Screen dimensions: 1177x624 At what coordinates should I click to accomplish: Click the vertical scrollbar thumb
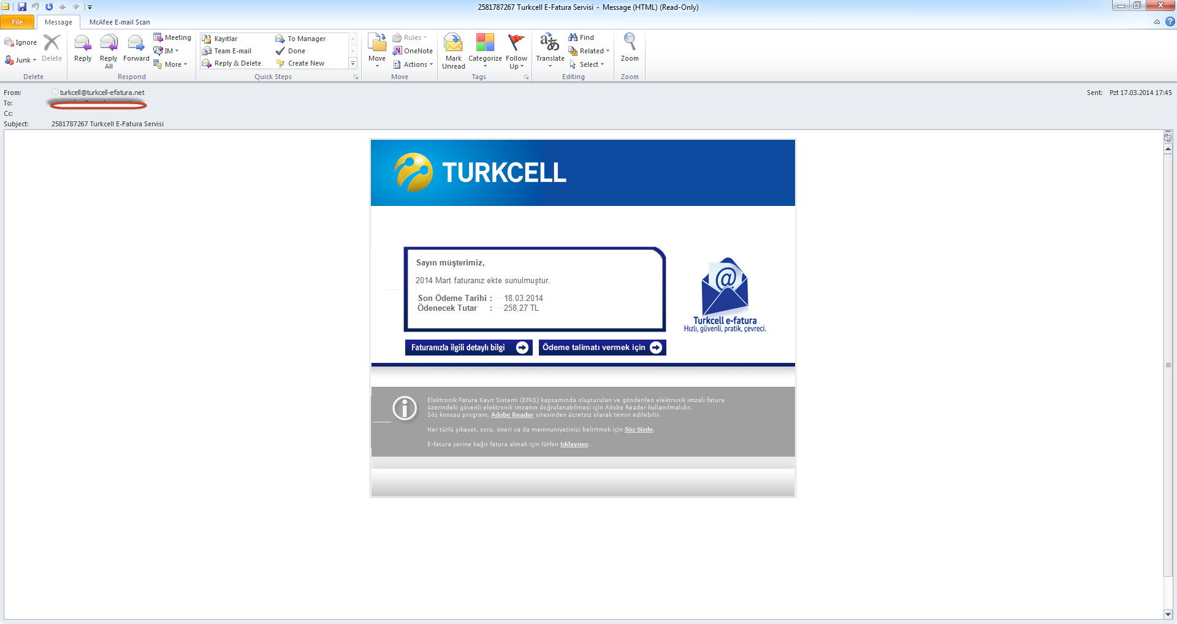[1168, 365]
